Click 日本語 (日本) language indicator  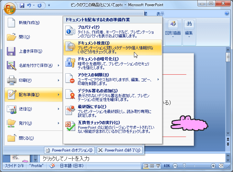(x=72, y=166)
